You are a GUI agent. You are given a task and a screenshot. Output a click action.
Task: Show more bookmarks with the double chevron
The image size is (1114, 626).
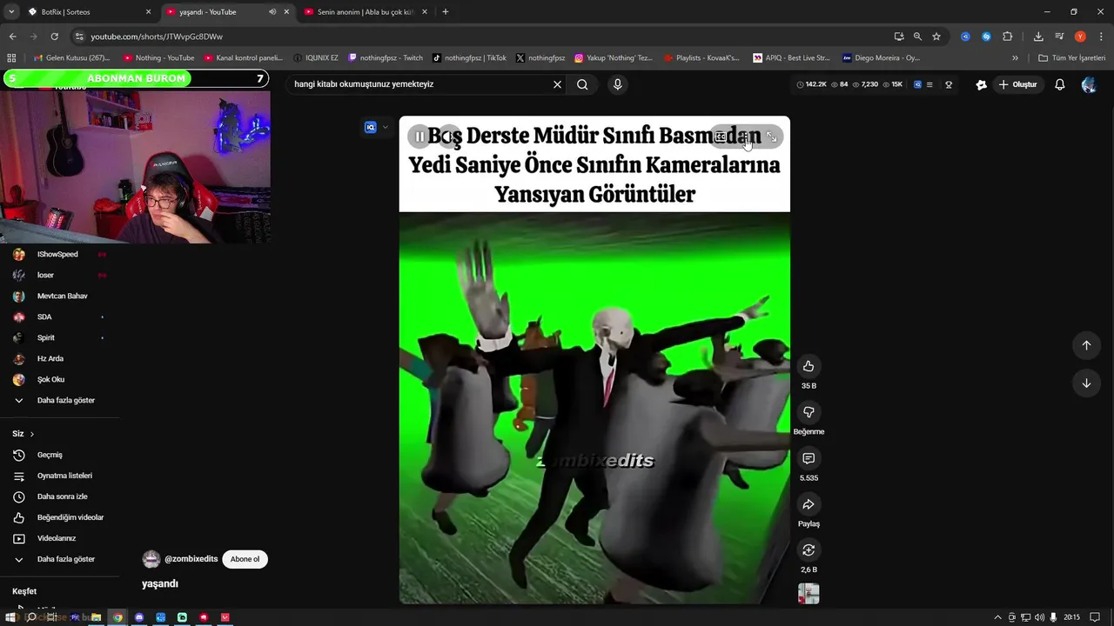(x=1015, y=58)
